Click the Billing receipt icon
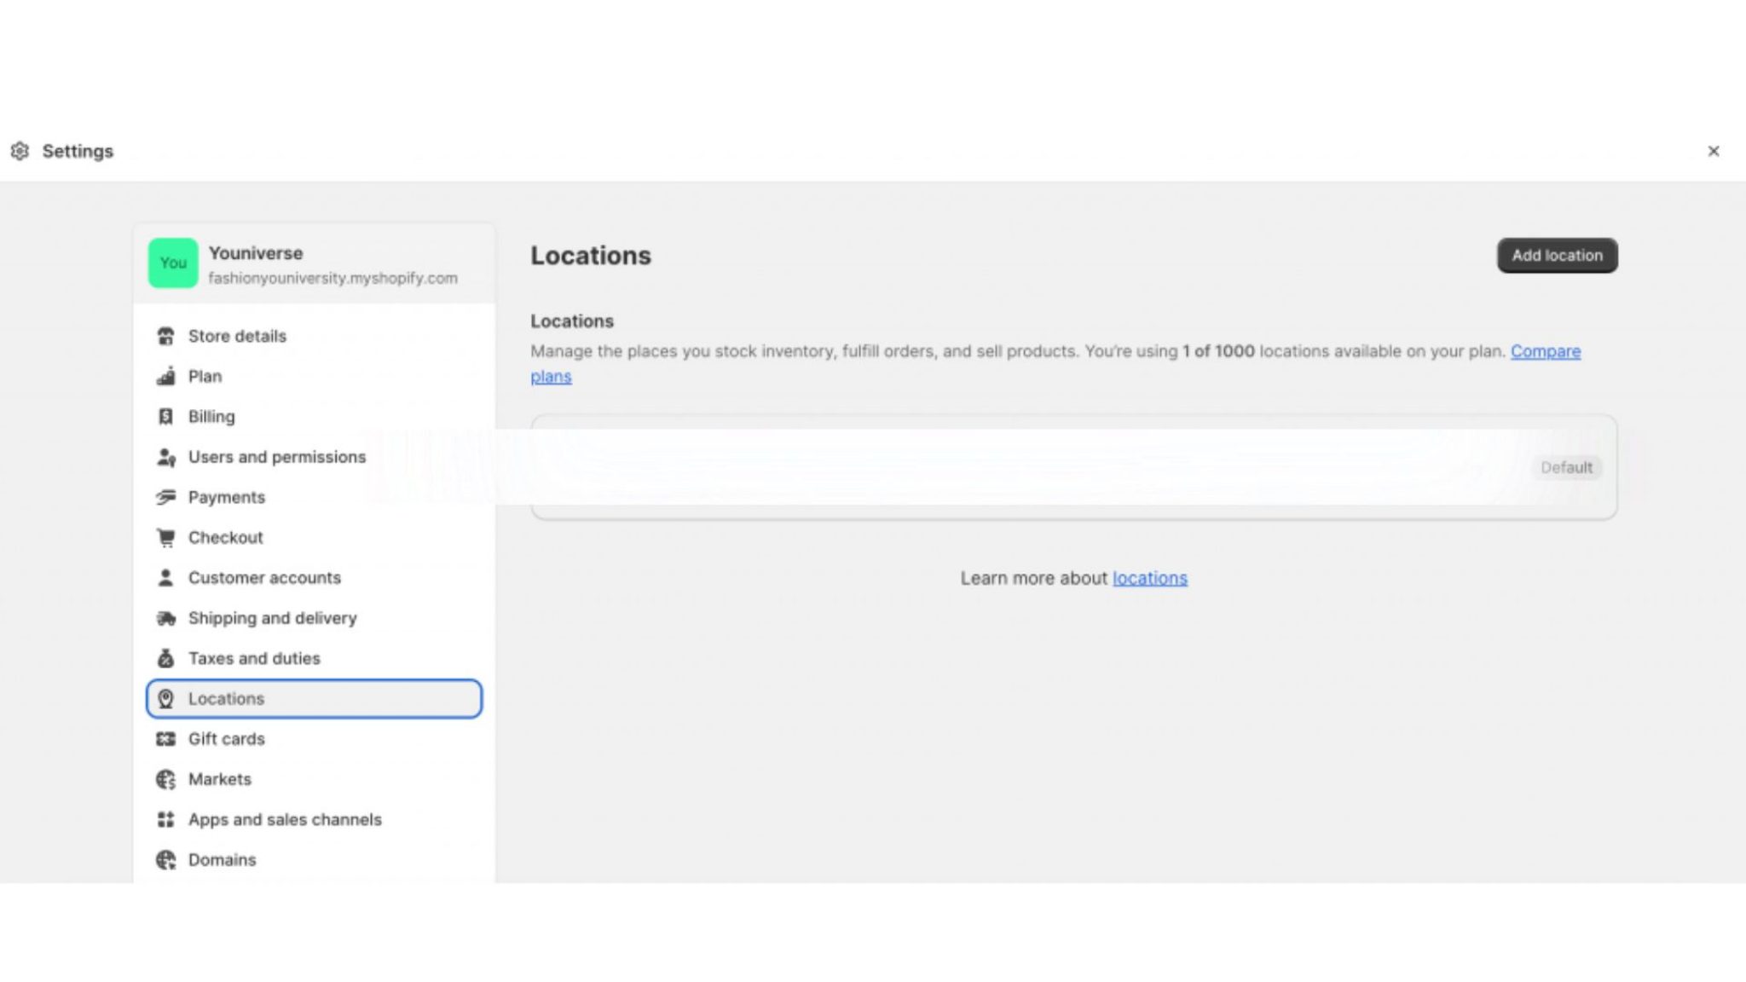 165,417
